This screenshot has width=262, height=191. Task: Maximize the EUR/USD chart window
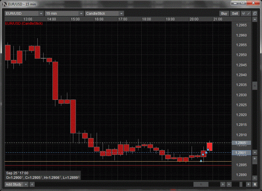pos(243,3)
